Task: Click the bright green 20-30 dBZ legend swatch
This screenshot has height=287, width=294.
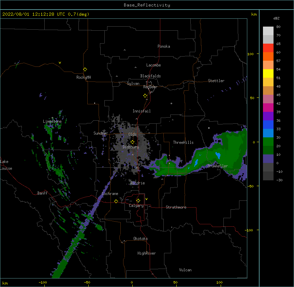Action: 268,142
